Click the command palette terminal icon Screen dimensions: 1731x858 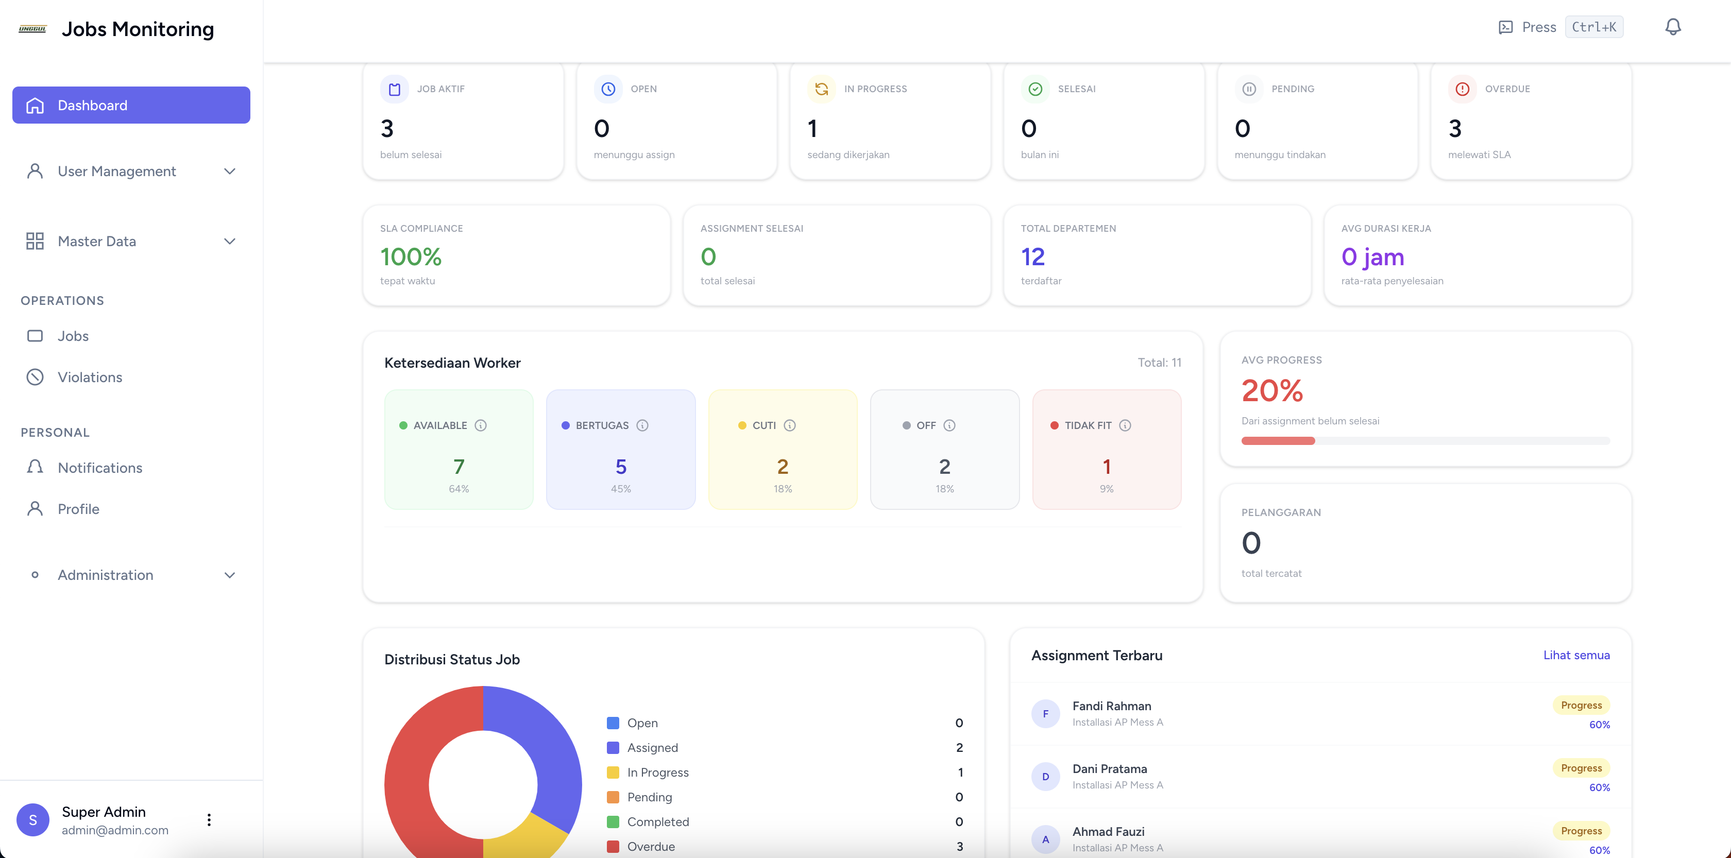point(1506,27)
